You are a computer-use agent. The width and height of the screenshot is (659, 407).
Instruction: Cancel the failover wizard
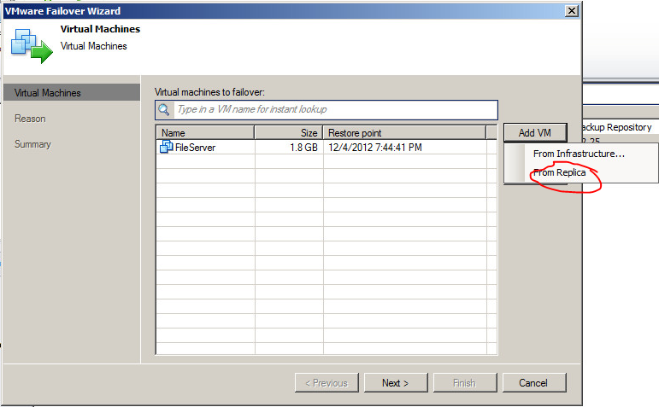[x=533, y=382]
